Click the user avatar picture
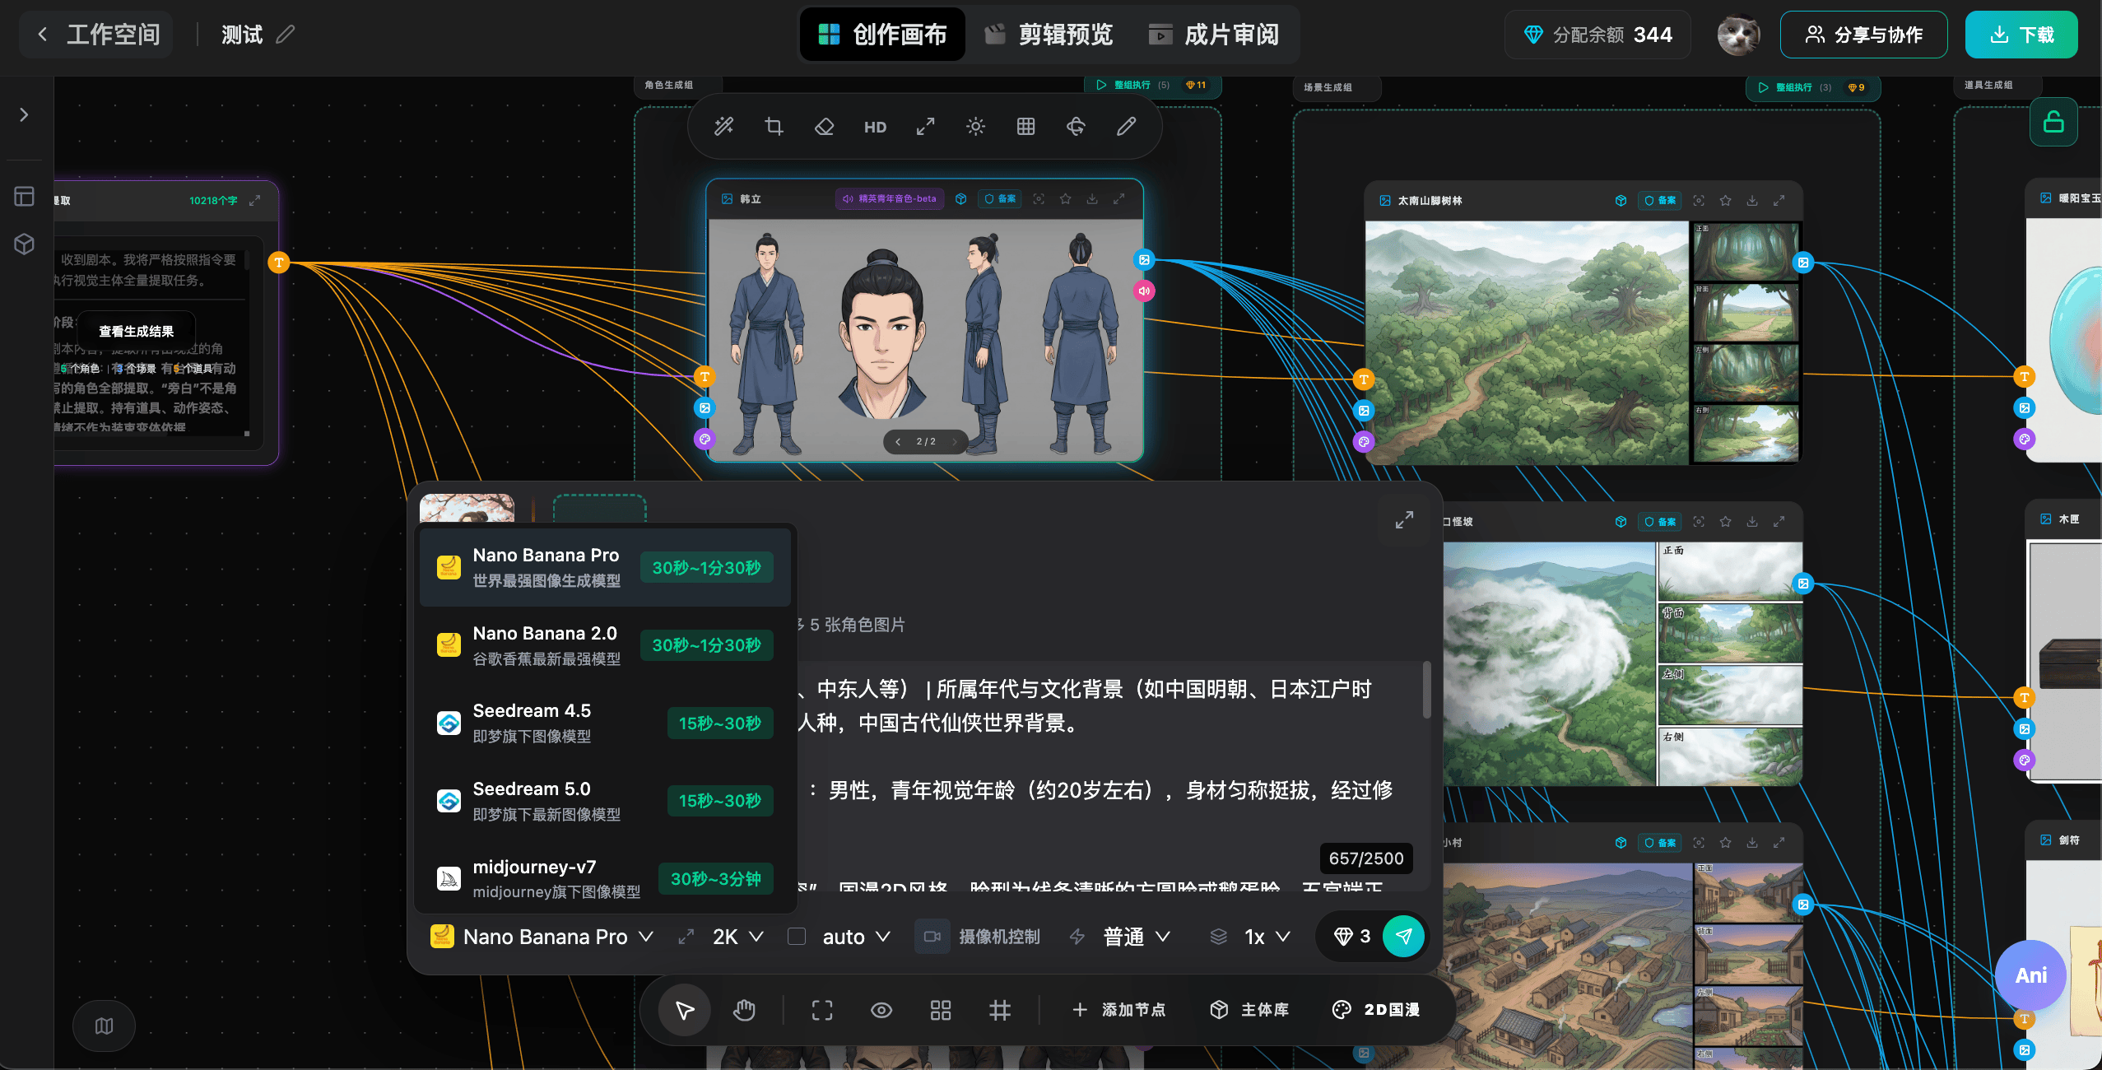The height and width of the screenshot is (1070, 2102). pos(1738,35)
